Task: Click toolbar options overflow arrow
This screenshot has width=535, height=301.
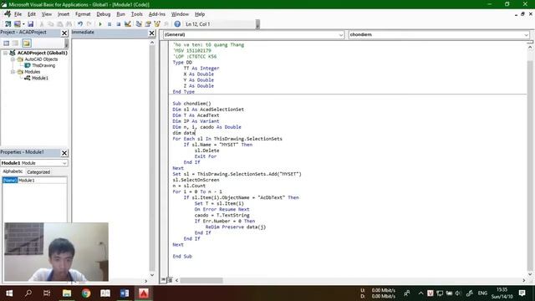Action: (257, 24)
